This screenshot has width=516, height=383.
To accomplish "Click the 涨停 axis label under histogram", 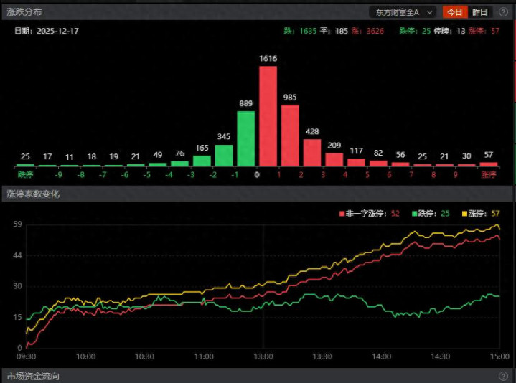I will [488, 174].
